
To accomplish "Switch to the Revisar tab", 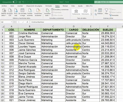I will (x=65, y=6).
